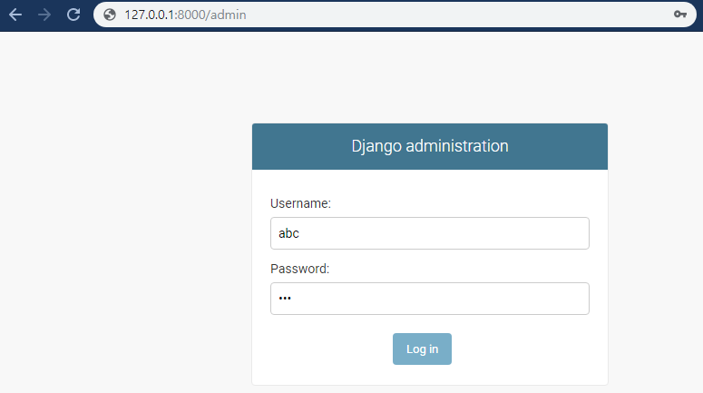The width and height of the screenshot is (703, 393).
Task: Focus the address bar showing 127.0.0.1:8000/admin
Action: 395,15
